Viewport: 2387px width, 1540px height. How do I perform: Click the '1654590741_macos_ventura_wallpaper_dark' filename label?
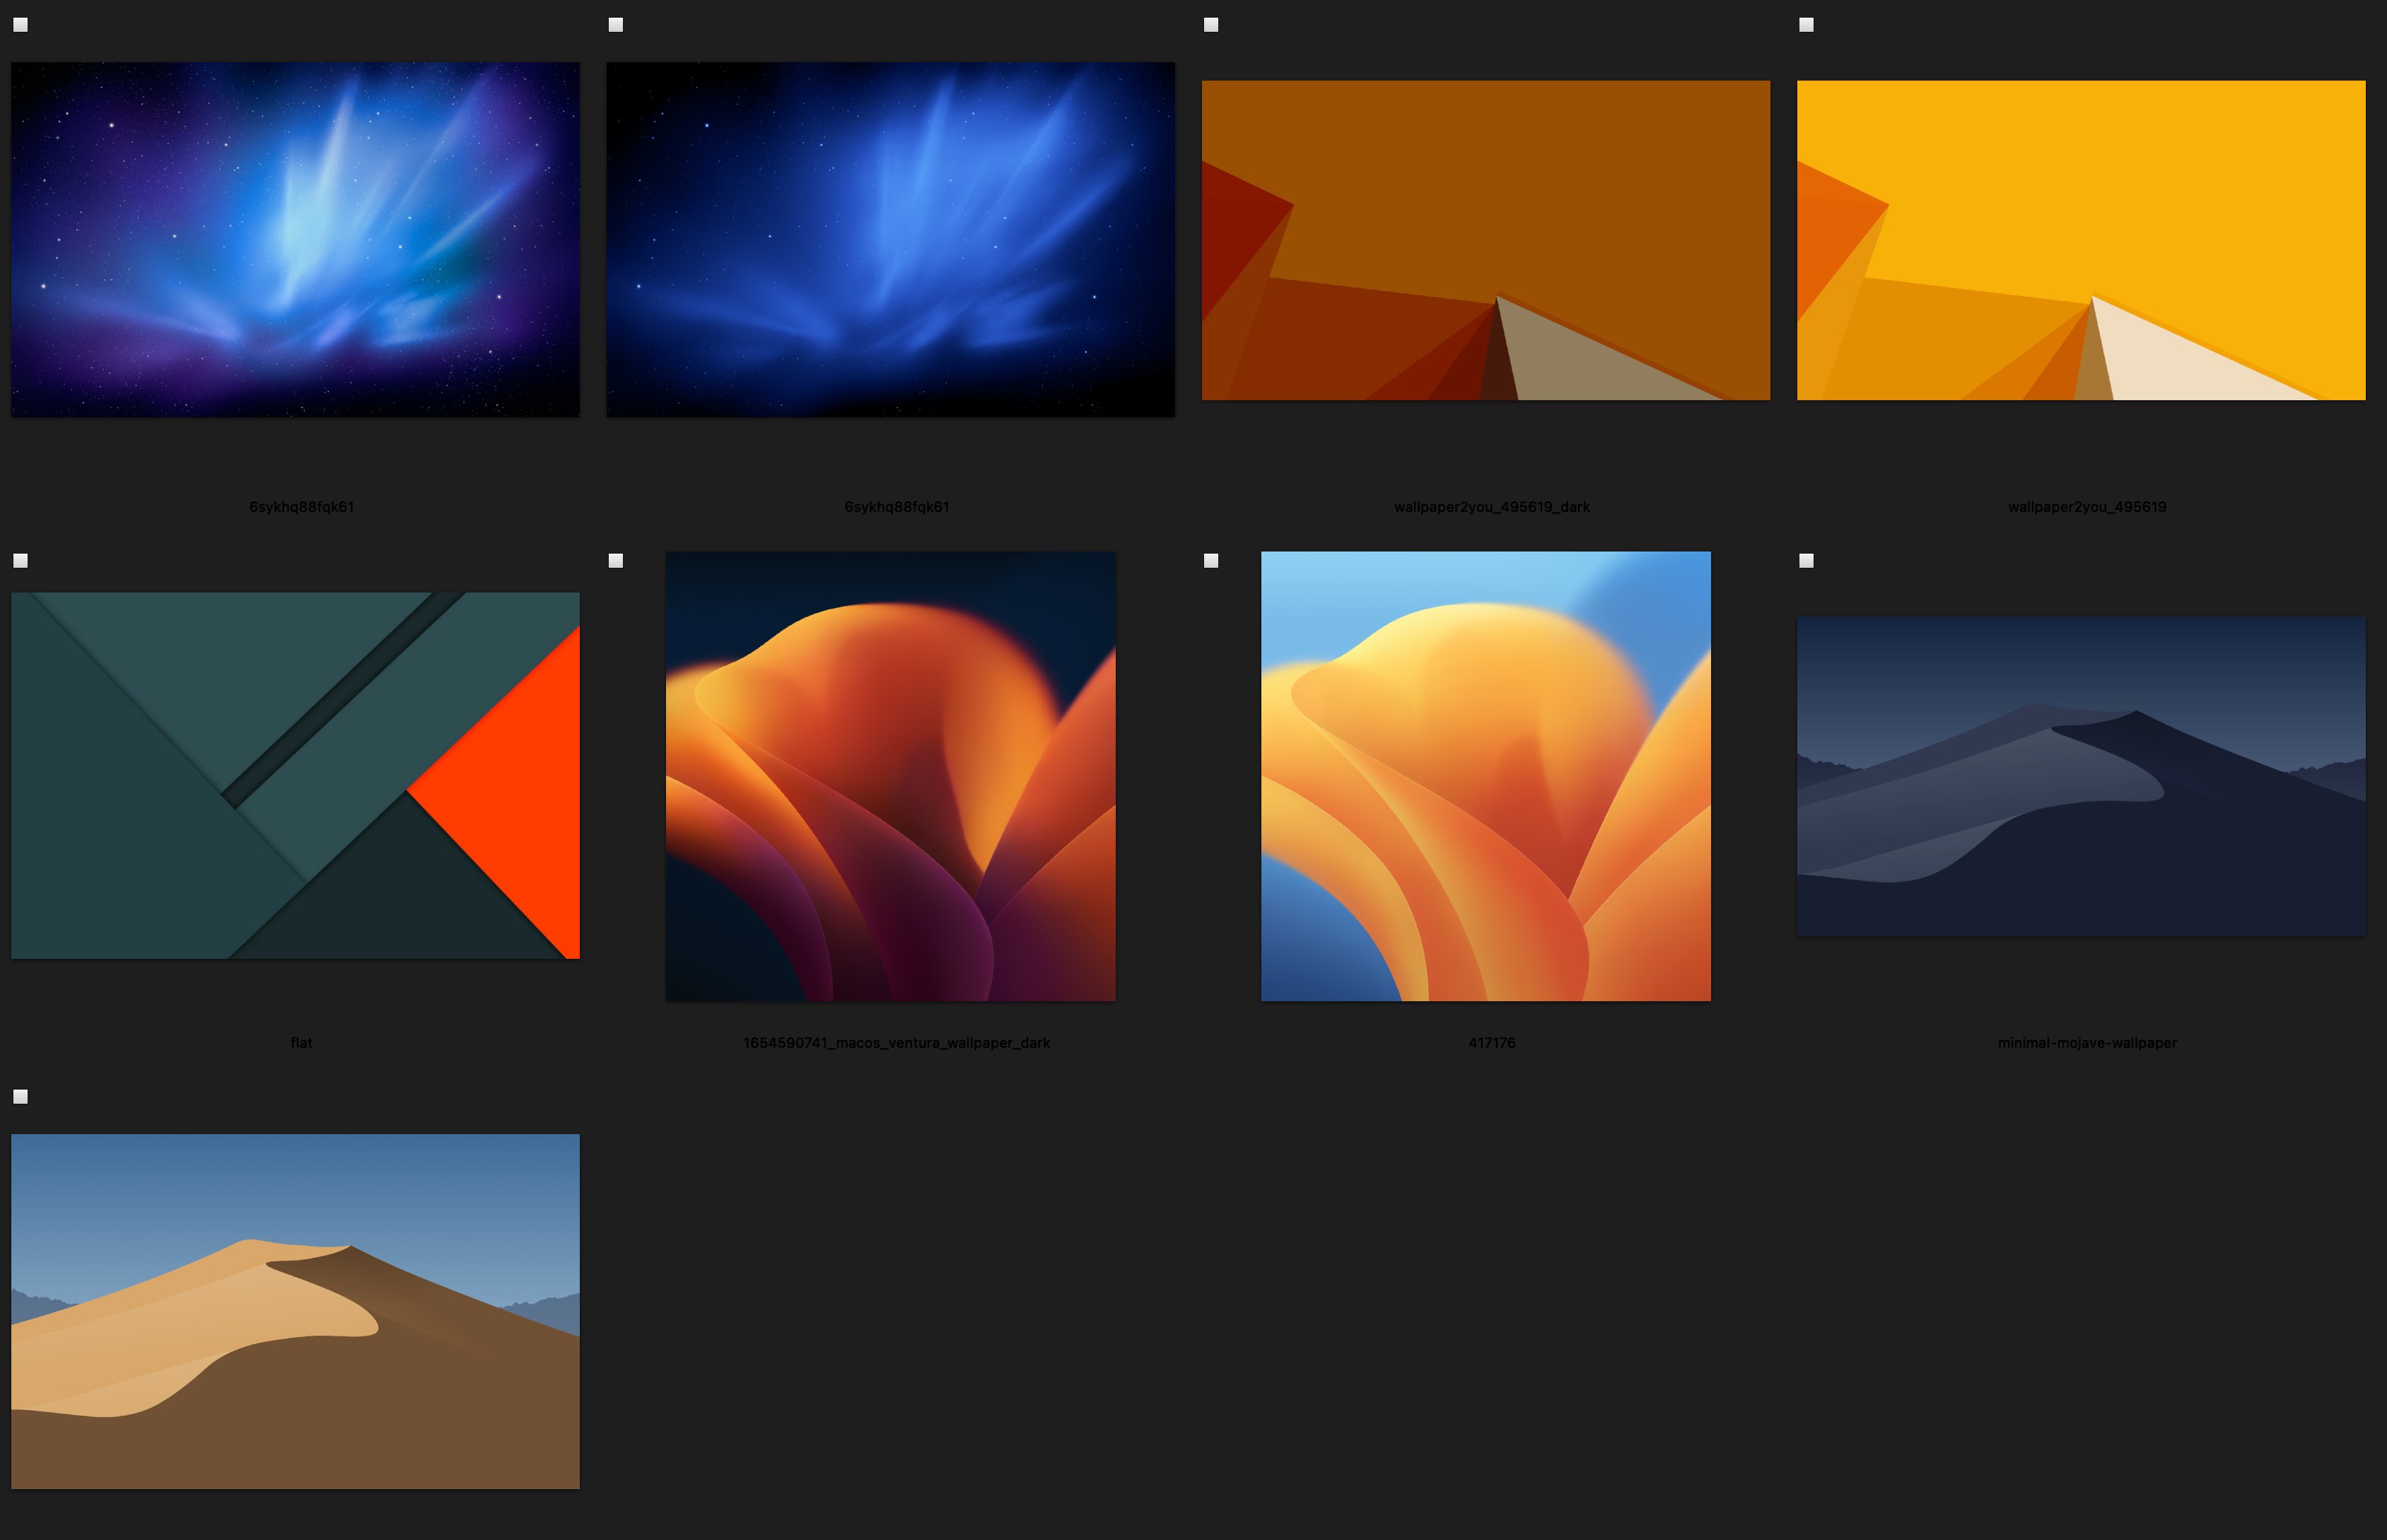click(x=896, y=1043)
